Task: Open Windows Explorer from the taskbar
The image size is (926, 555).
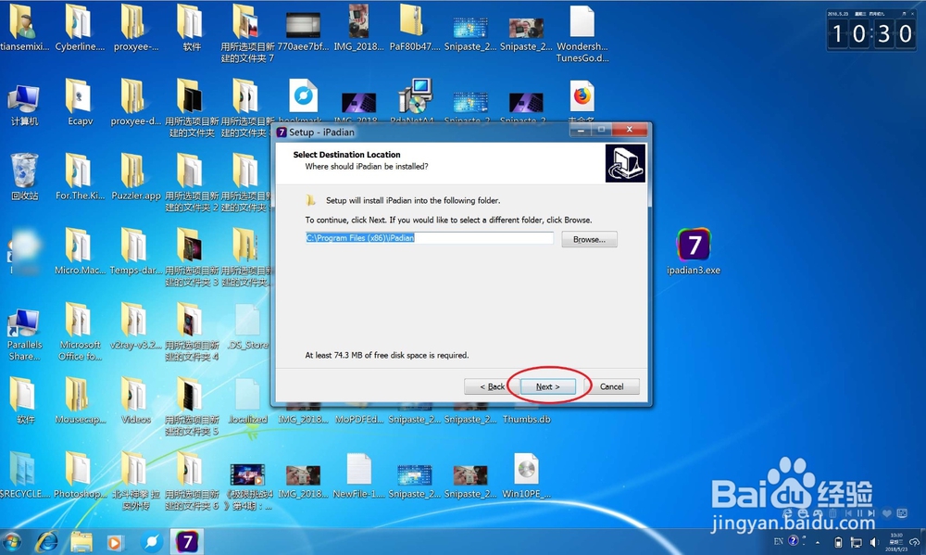Action: [x=81, y=542]
